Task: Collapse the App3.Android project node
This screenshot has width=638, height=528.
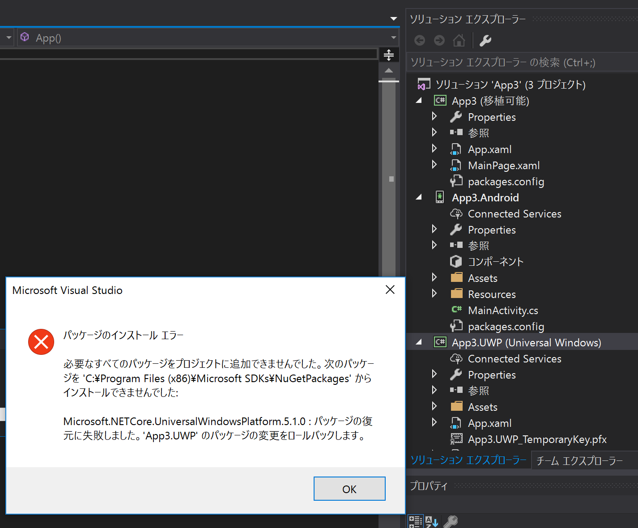Action: (419, 197)
